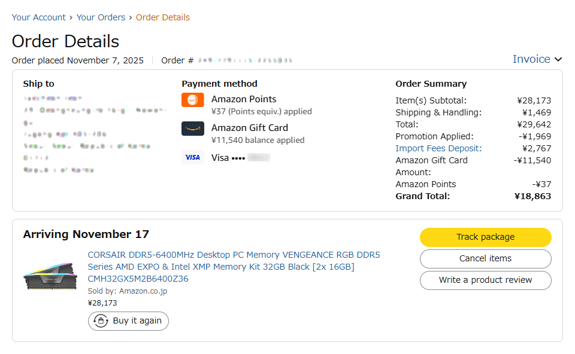The height and width of the screenshot is (354, 575).
Task: Click the Buy it again cart icon
Action: point(101,321)
